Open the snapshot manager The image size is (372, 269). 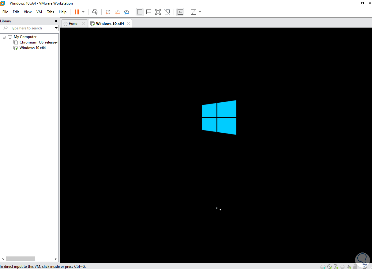(x=126, y=12)
